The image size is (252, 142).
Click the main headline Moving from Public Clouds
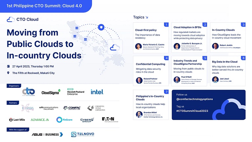coord(44,44)
